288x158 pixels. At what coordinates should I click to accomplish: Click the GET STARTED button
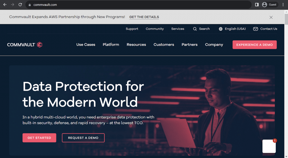pyautogui.click(x=39, y=138)
